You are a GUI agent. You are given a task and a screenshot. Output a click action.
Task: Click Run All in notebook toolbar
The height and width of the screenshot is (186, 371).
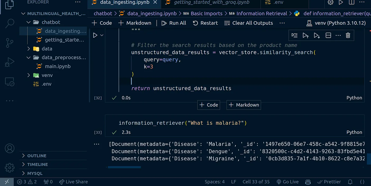tap(174, 23)
